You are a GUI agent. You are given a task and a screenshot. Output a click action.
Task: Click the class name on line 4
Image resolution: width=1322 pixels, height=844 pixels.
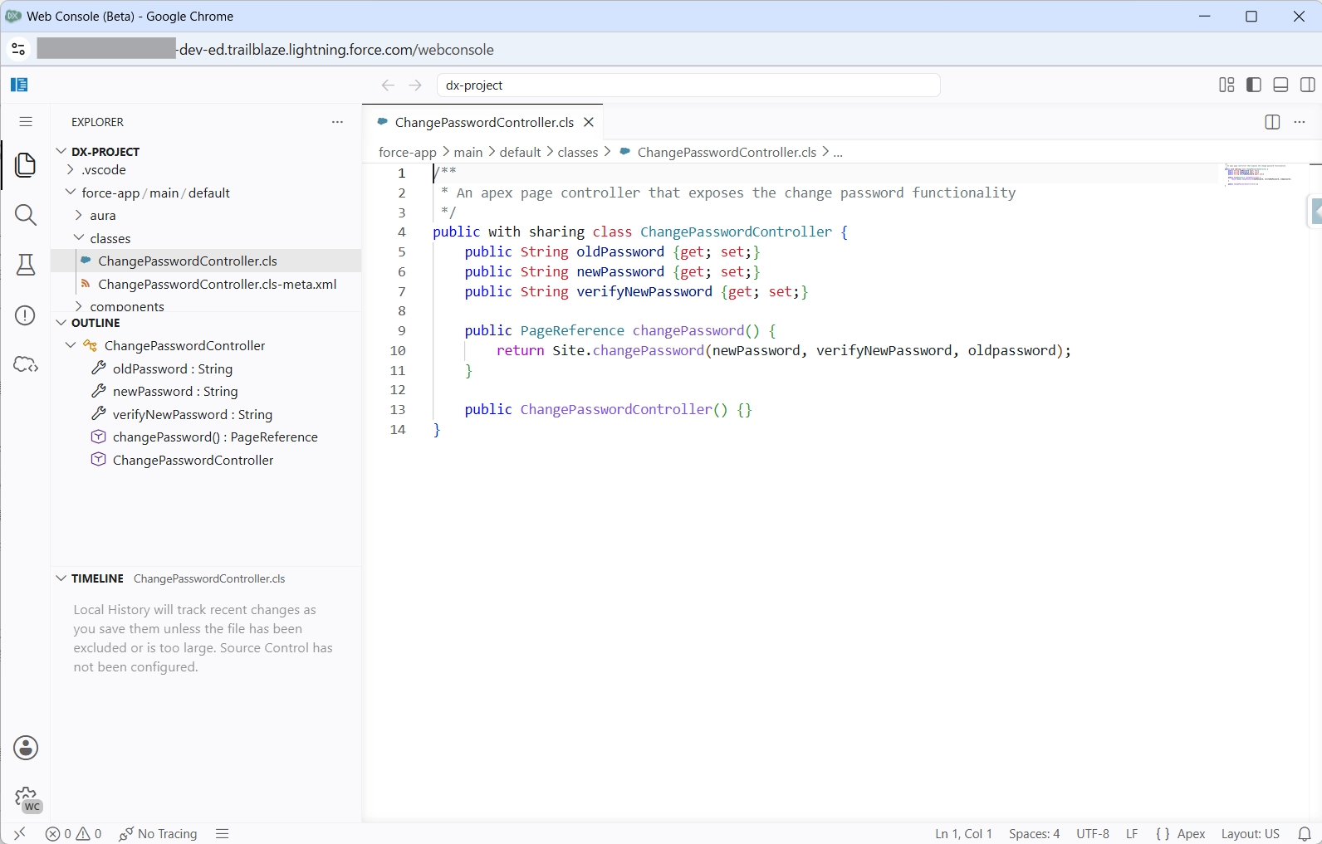point(736,232)
